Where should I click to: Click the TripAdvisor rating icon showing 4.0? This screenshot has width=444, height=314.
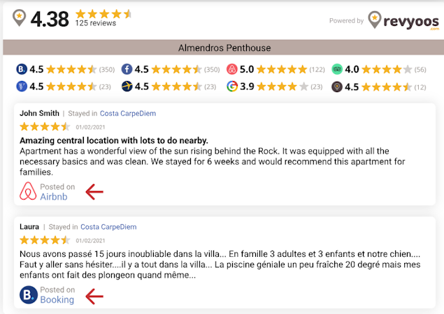click(337, 69)
